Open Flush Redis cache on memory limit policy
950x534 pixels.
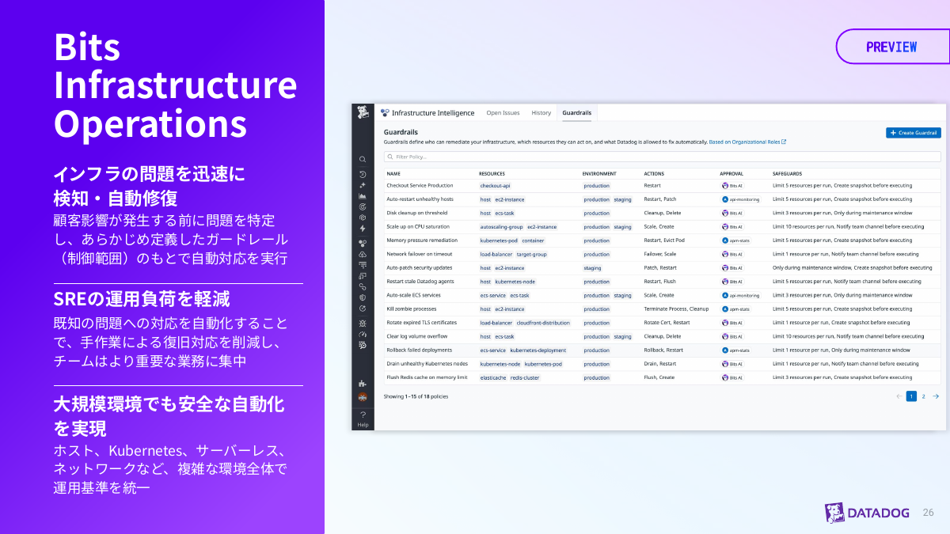coord(427,377)
